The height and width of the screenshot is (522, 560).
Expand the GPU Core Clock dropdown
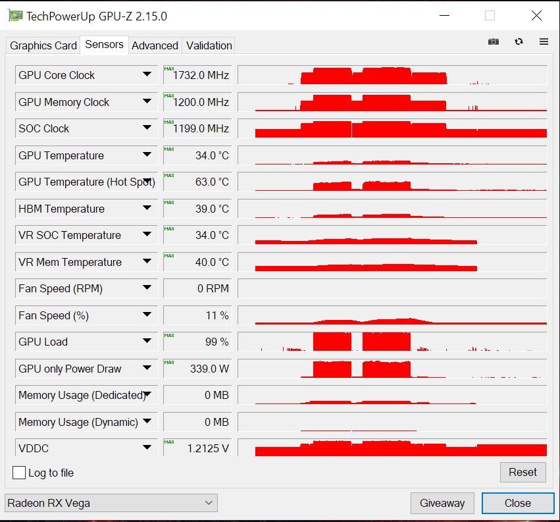click(x=147, y=74)
